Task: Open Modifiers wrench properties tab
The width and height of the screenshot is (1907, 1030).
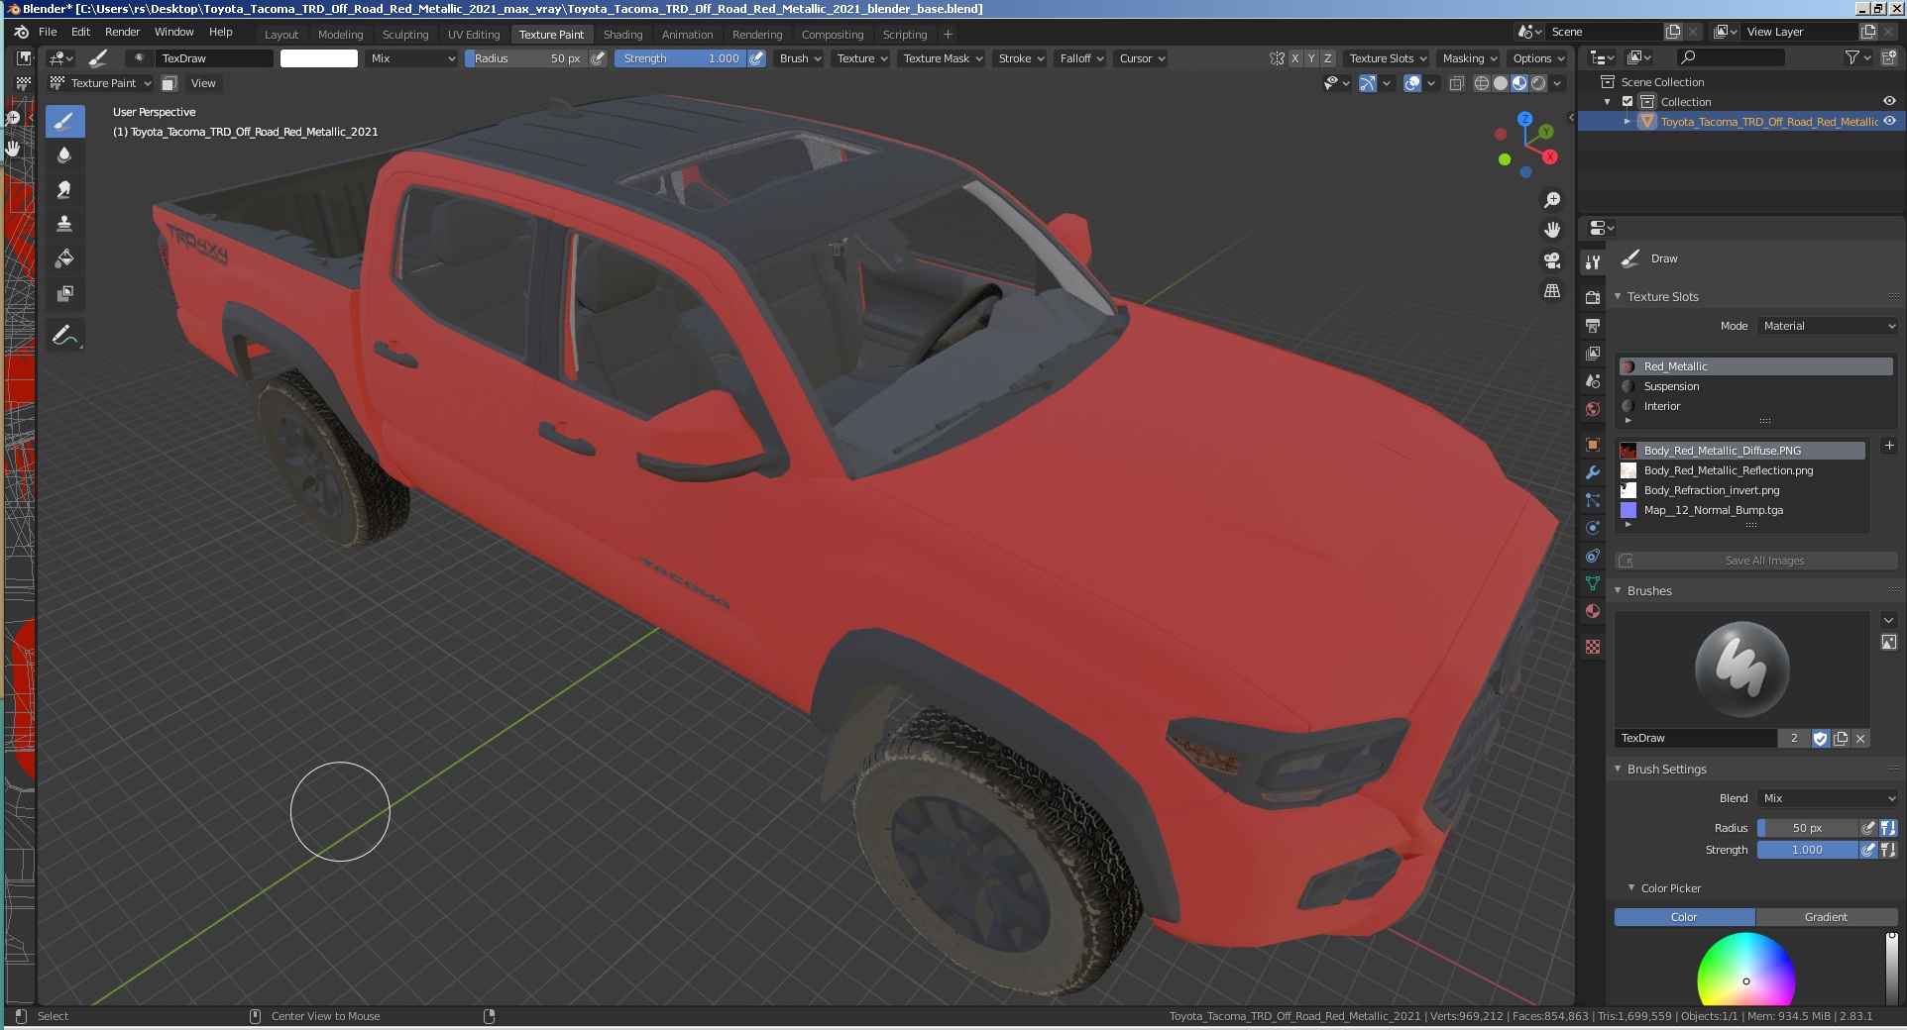Action: [x=1593, y=472]
